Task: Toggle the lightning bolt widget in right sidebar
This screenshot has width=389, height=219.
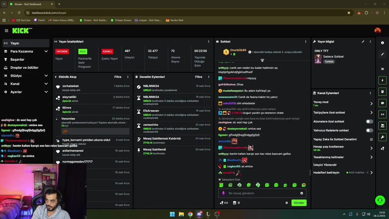Action: click(x=382, y=81)
